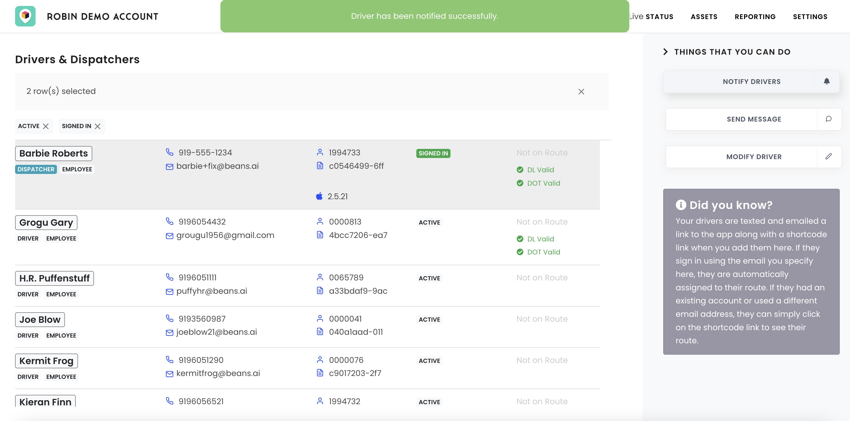
Task: Click the Modify Driver button
Action: [x=754, y=157]
